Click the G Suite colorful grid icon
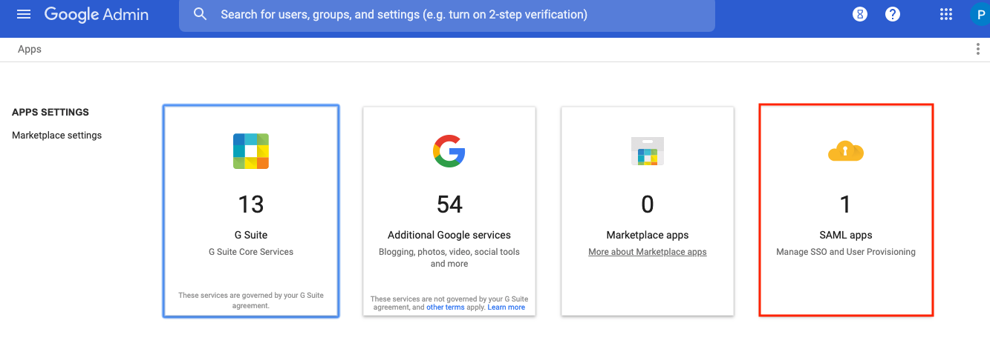This screenshot has width=990, height=343. click(251, 151)
